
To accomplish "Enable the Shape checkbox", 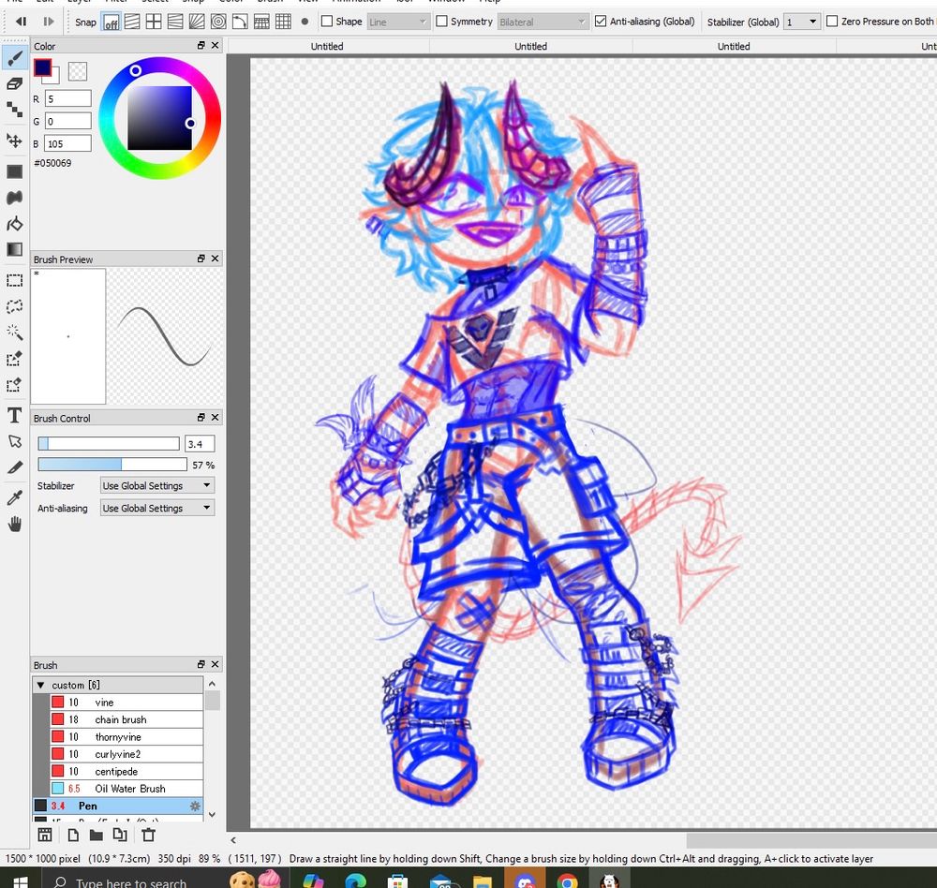I will [327, 22].
